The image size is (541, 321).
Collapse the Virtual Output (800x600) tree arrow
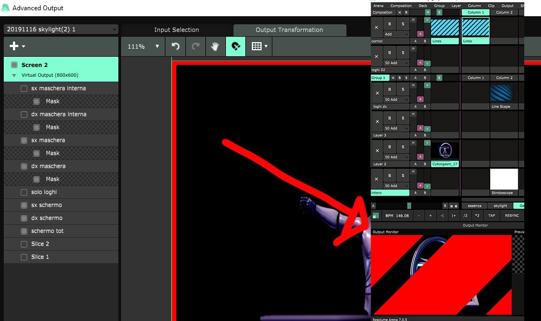(x=14, y=76)
